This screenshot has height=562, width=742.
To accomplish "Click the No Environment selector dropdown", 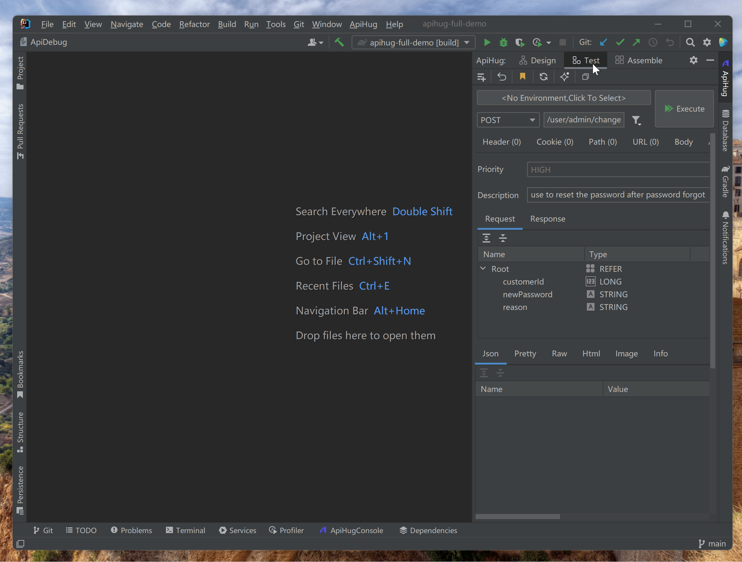I will click(x=564, y=98).
